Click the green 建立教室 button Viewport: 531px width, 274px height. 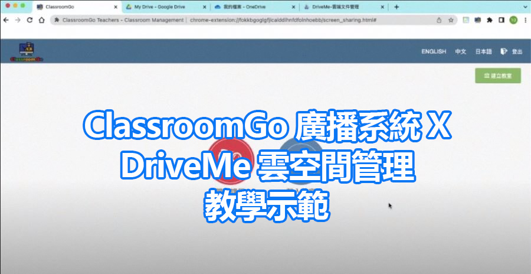click(498, 76)
